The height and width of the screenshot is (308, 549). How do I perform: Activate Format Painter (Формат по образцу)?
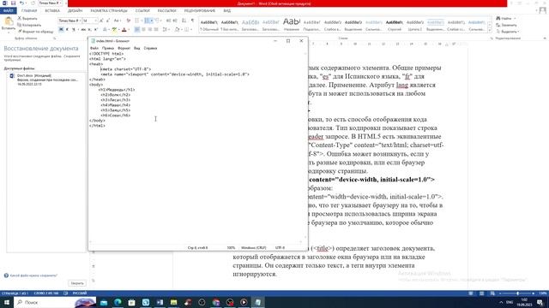36,32
